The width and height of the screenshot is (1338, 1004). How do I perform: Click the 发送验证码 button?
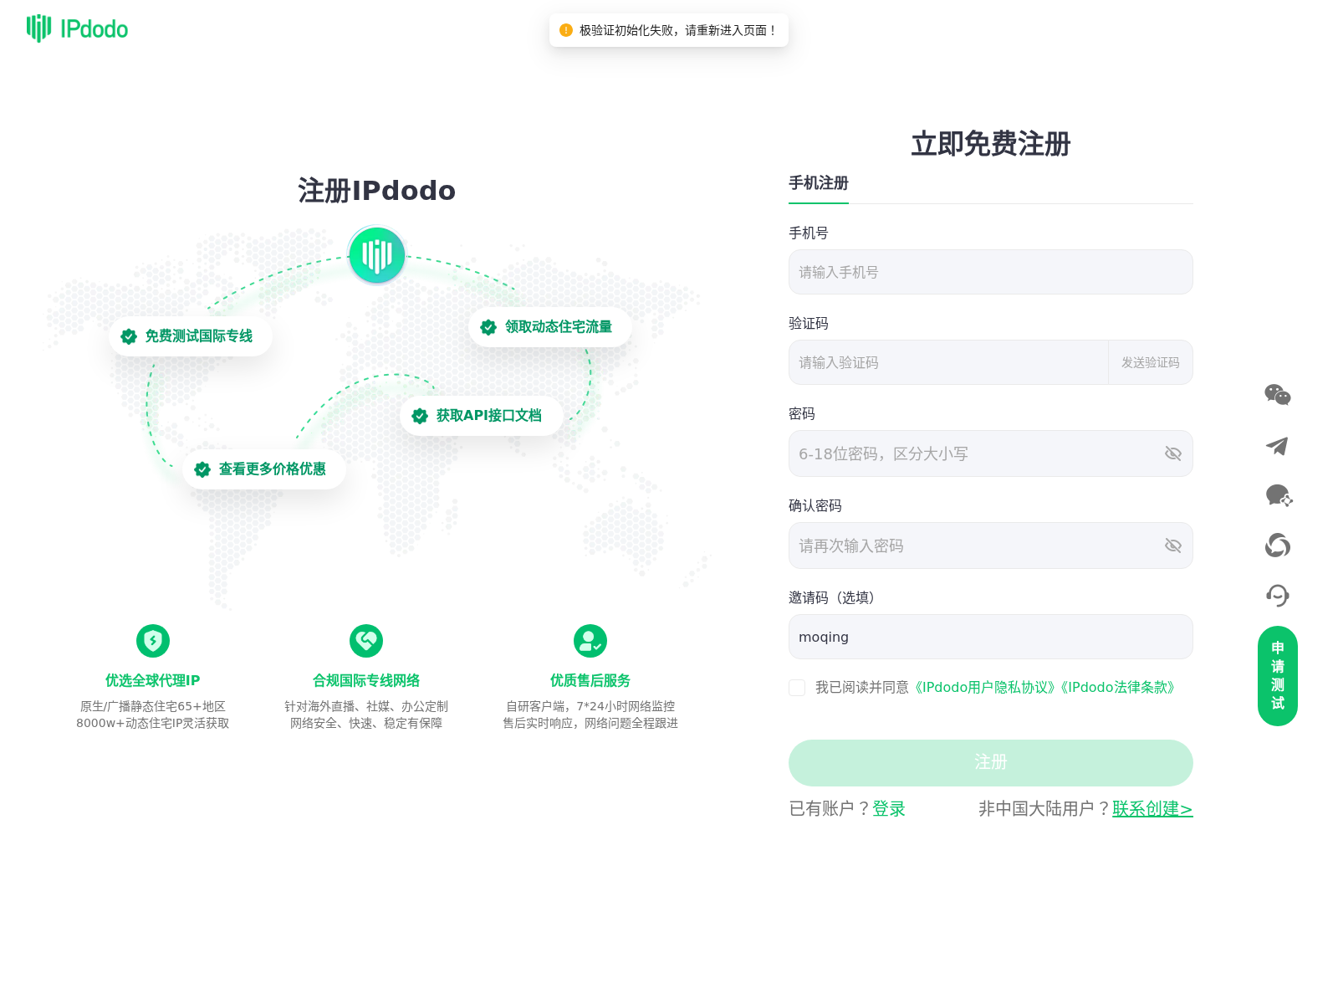tap(1151, 362)
